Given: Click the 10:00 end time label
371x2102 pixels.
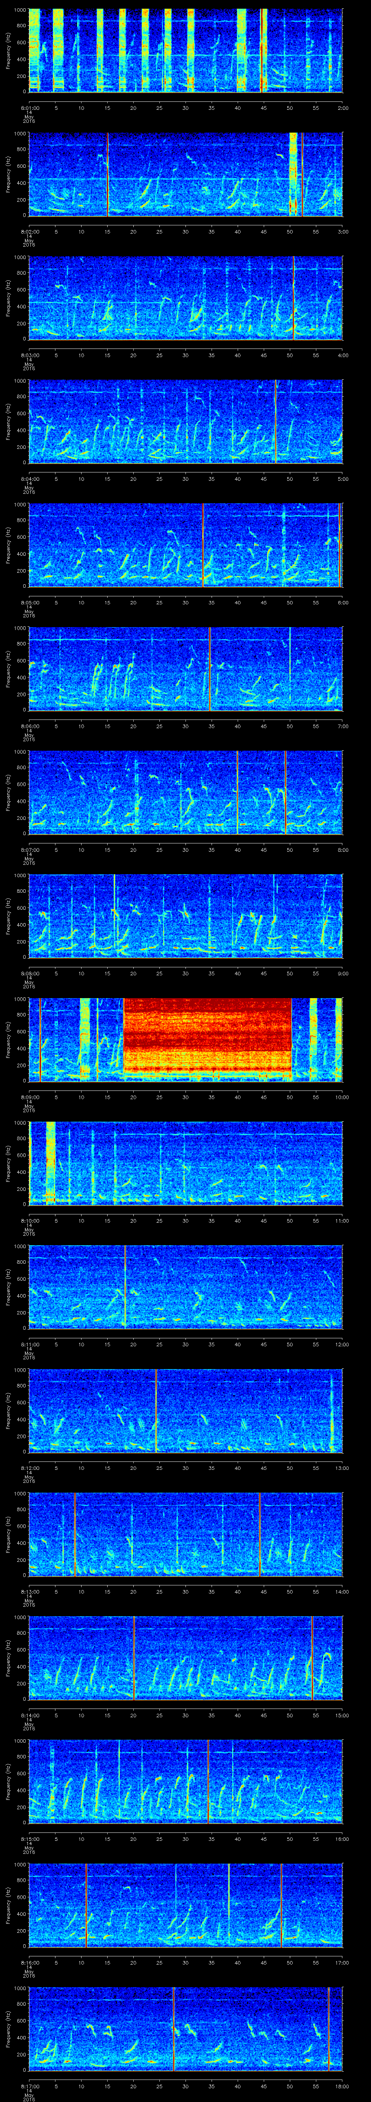Looking at the screenshot, I should (x=342, y=1097).
